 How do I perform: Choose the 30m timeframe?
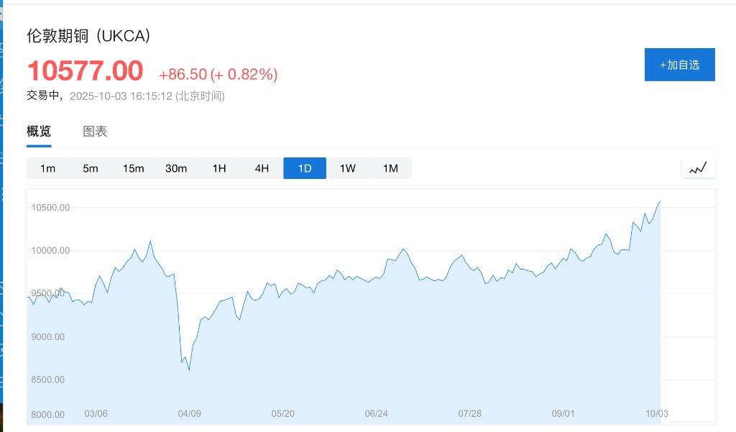[176, 168]
